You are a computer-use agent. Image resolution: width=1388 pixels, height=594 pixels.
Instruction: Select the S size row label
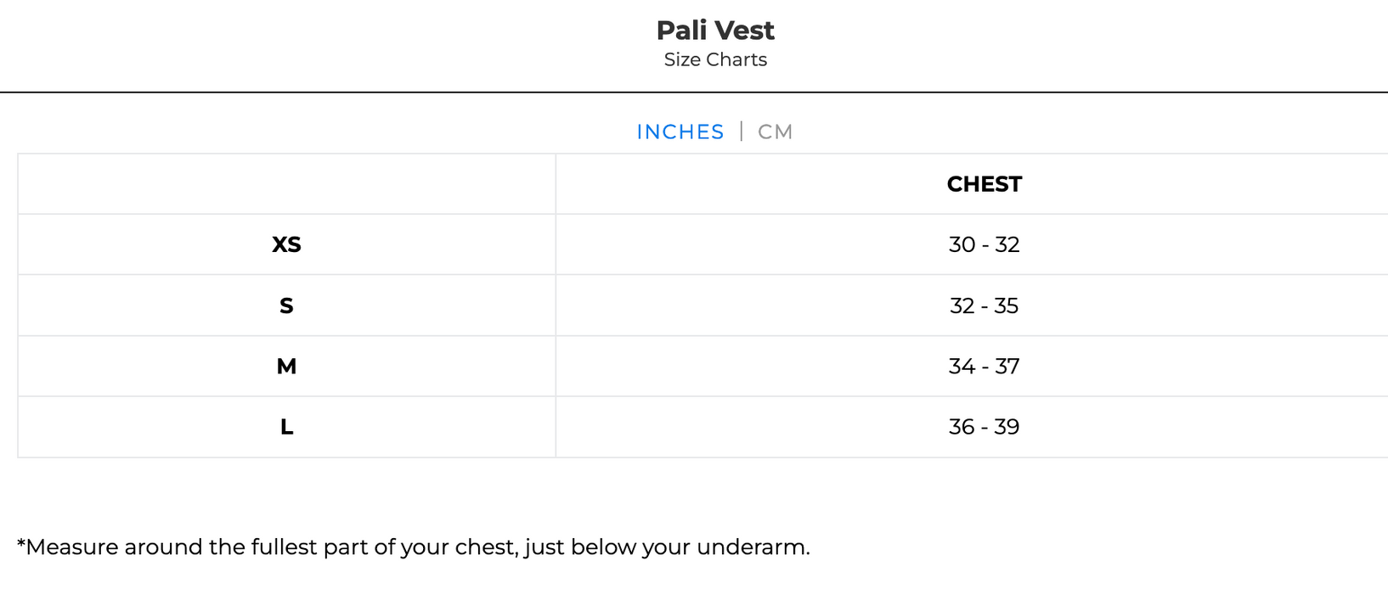click(286, 305)
